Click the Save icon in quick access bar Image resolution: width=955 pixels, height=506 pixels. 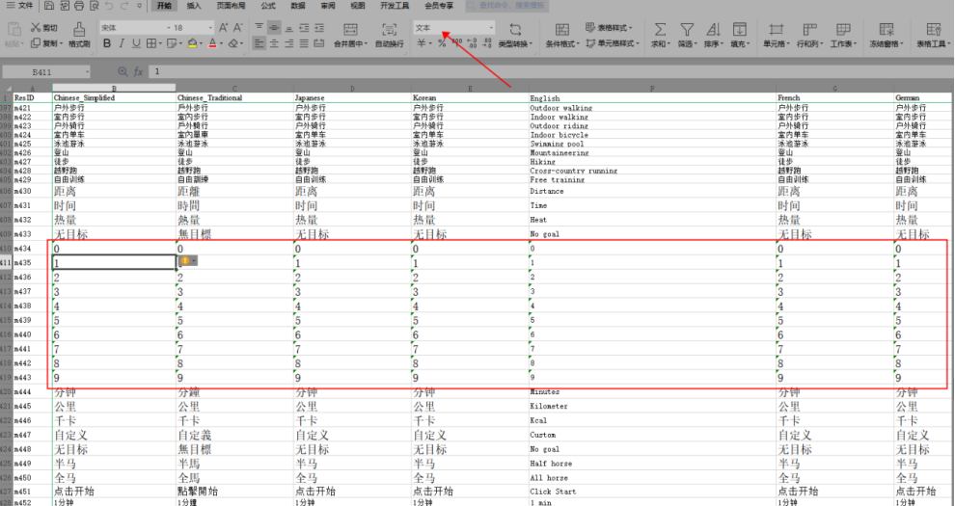tap(49, 6)
